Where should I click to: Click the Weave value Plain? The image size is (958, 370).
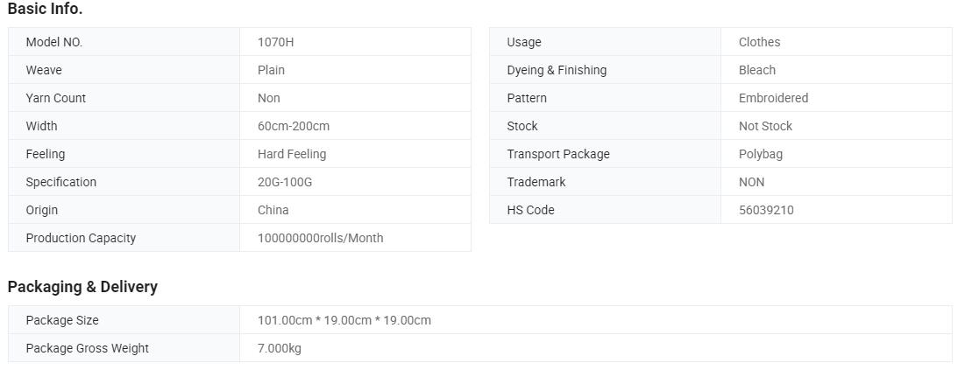(x=271, y=70)
